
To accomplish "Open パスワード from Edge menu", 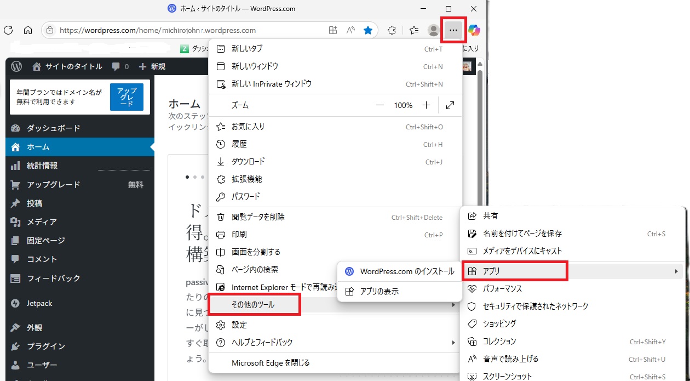I will coord(336,197).
